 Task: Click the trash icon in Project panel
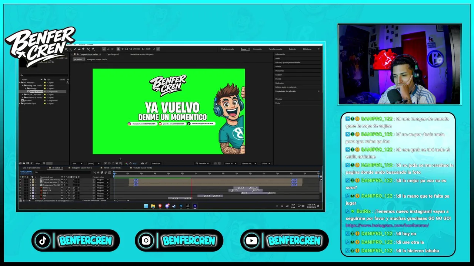coord(44,163)
